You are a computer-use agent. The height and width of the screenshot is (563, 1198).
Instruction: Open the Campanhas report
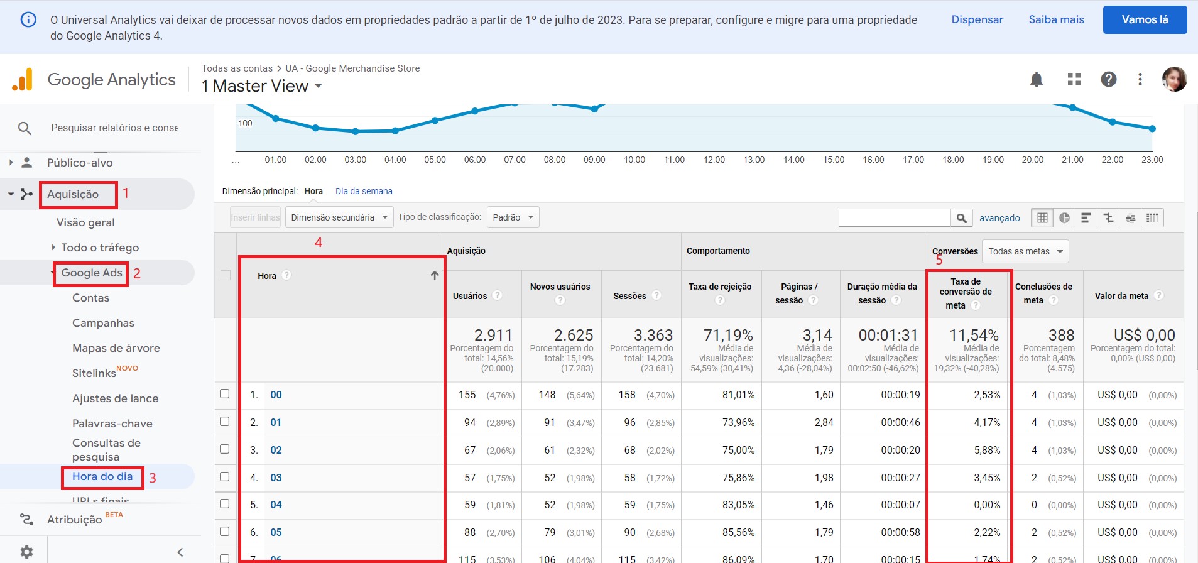(103, 323)
